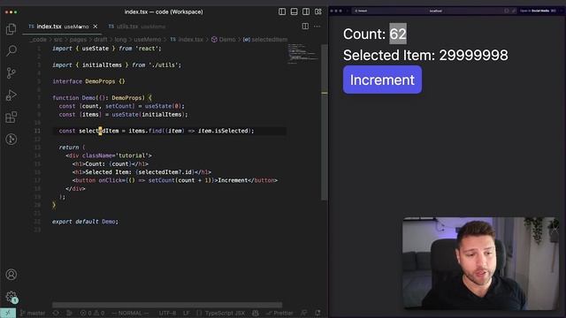Screen dimensions: 566x318
Task: Click the Increment button in the browser preview
Action: pos(382,79)
